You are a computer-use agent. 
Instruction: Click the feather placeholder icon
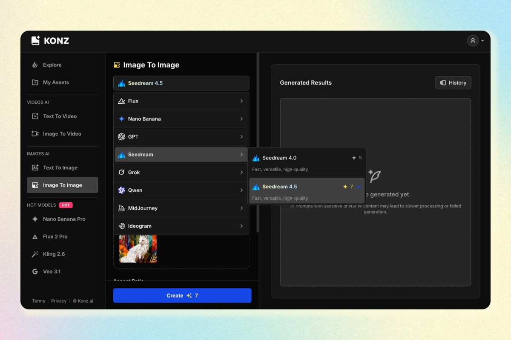pos(374,176)
